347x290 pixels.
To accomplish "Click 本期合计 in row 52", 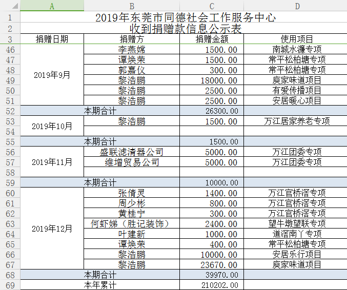I will pos(100,111).
